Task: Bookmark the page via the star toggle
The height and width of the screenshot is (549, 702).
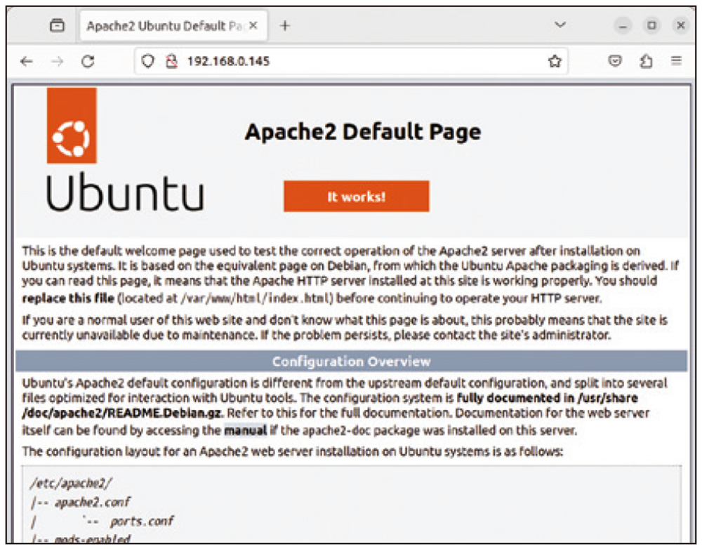Action: (555, 61)
